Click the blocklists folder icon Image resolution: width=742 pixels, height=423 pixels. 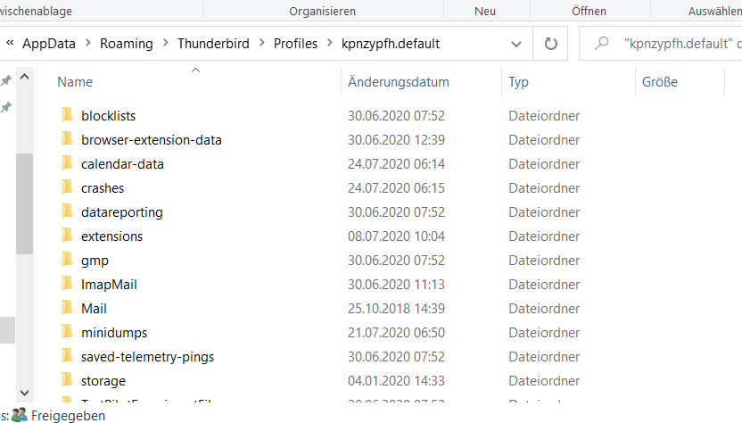pyautogui.click(x=66, y=115)
